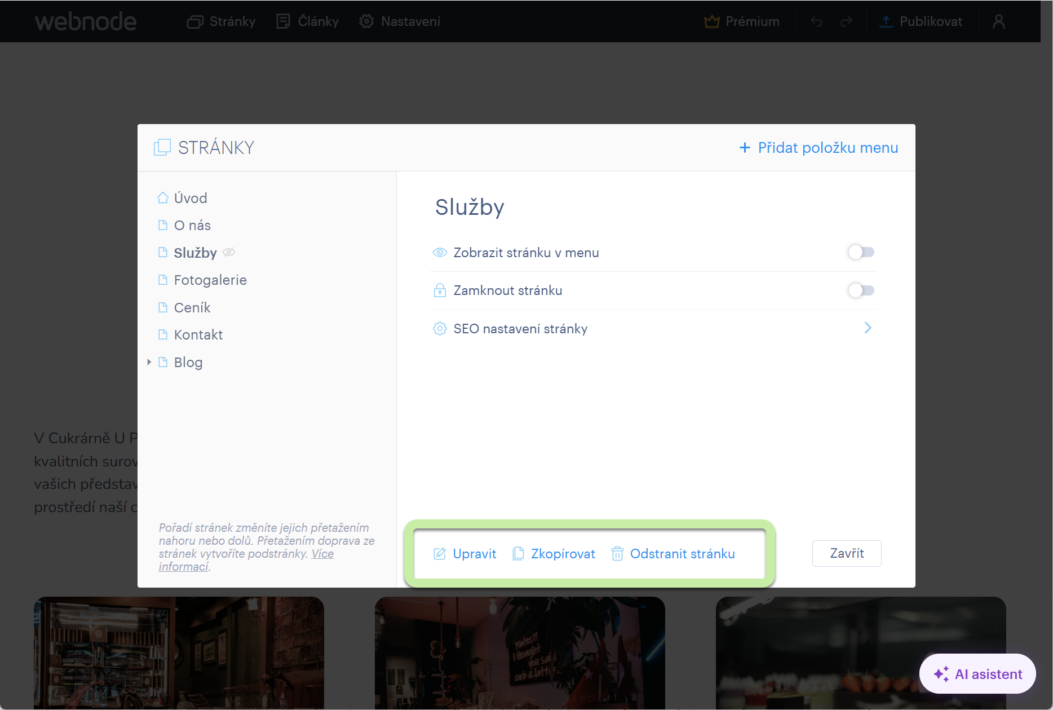This screenshot has height=710, width=1053.
Task: Click the trash icon for Odstranit stránku
Action: 617,554
